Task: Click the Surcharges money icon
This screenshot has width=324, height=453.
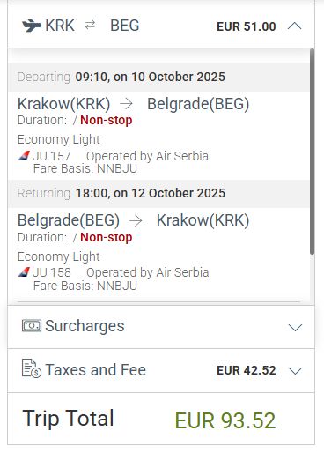Action: (32, 325)
